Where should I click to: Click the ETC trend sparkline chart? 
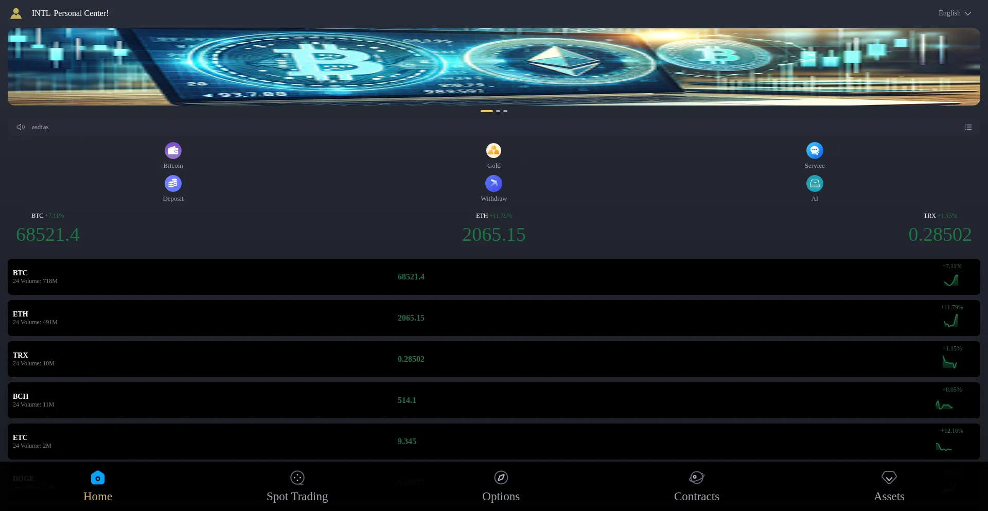click(944, 447)
